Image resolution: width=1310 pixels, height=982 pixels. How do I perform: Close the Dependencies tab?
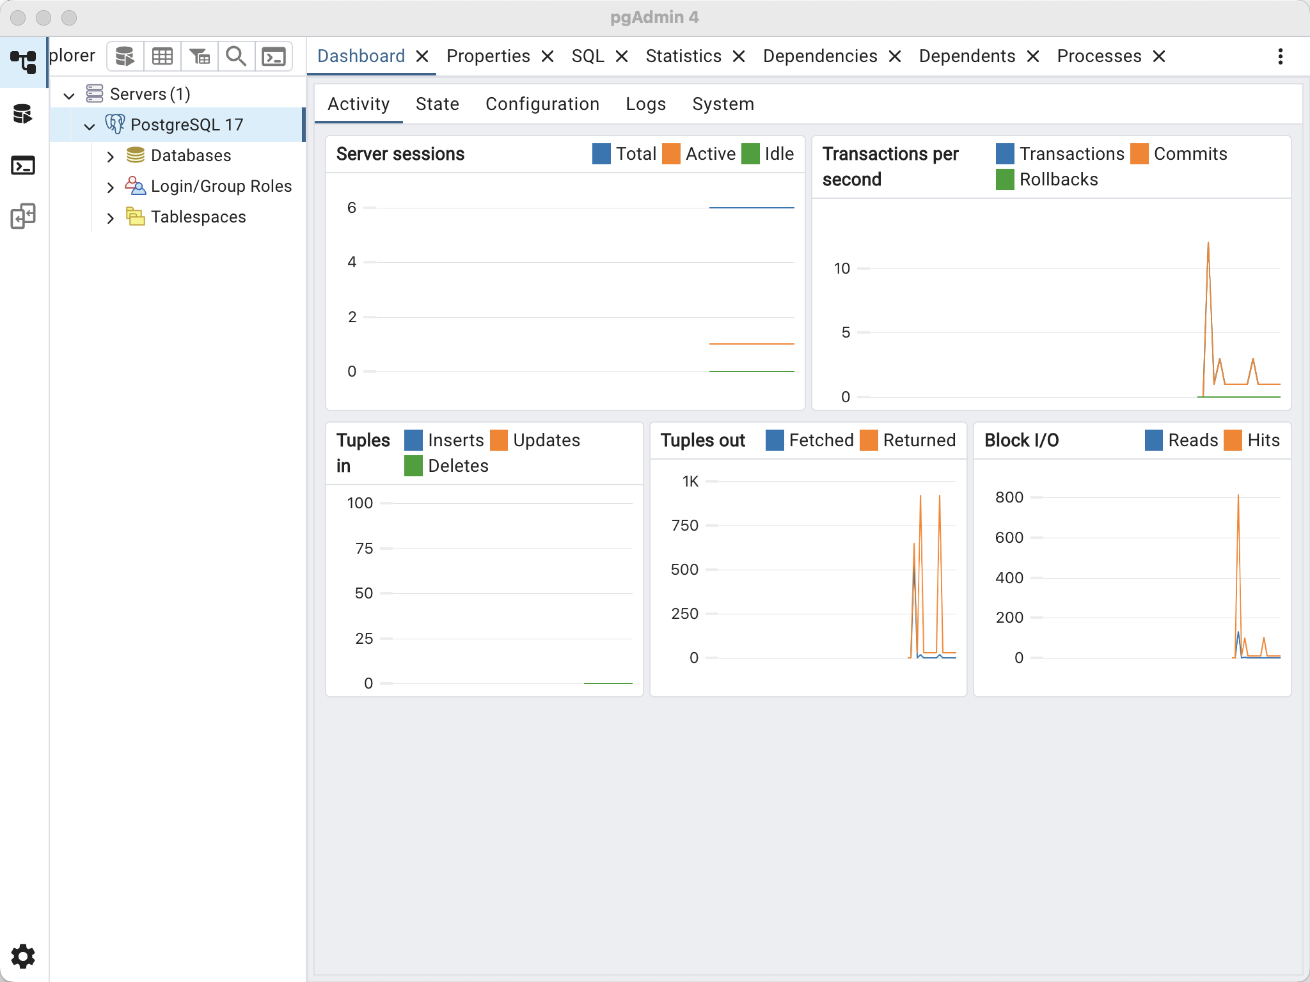pyautogui.click(x=895, y=57)
